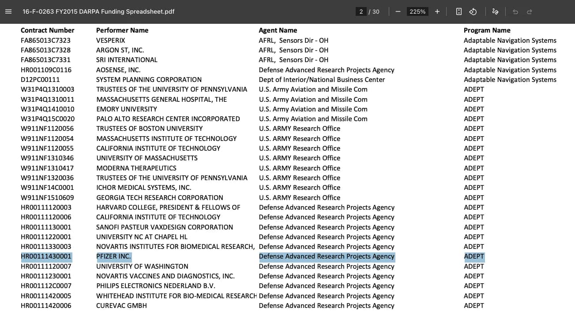
Task: Open the sidebar hamburger menu
Action: [8, 11]
